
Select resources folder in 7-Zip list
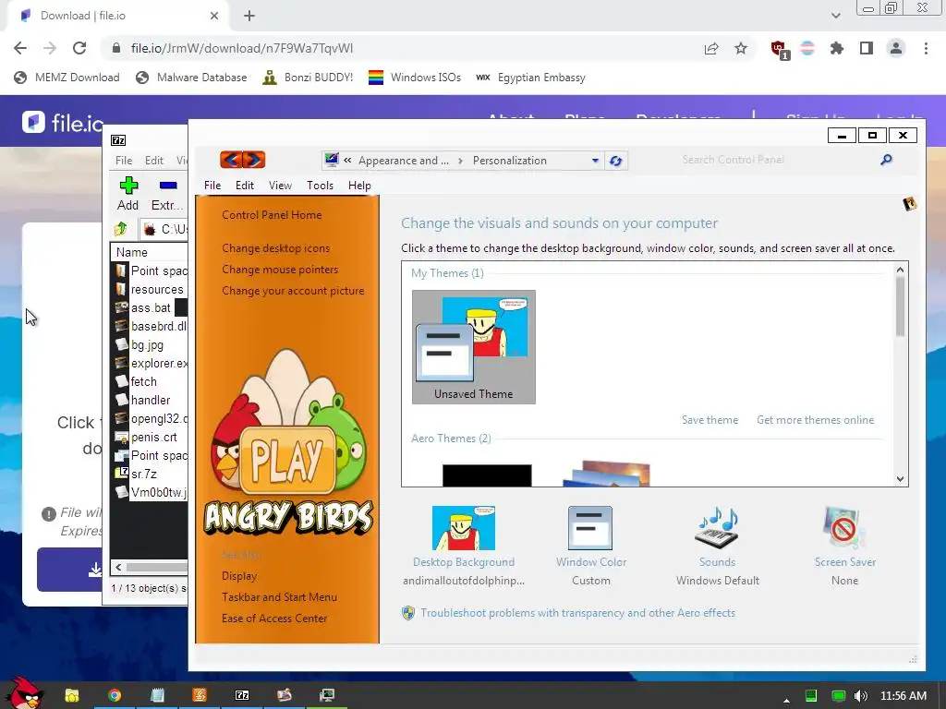coord(157,289)
